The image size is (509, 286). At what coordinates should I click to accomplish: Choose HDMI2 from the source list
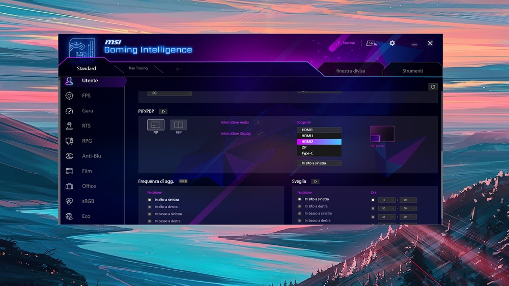pos(319,142)
